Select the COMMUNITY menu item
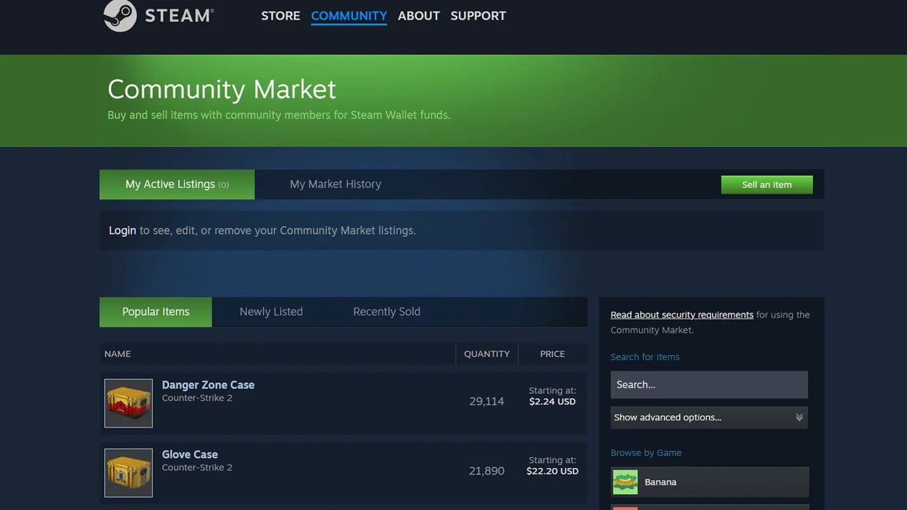 click(x=348, y=16)
